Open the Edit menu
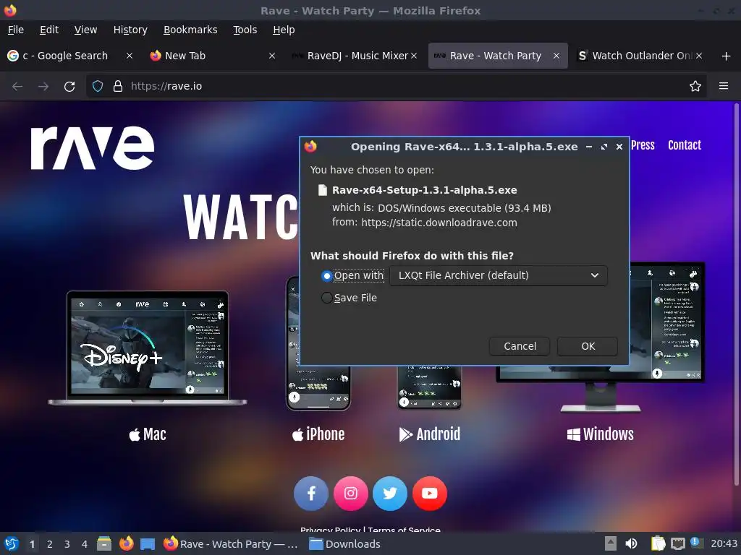The image size is (741, 555). (49, 30)
